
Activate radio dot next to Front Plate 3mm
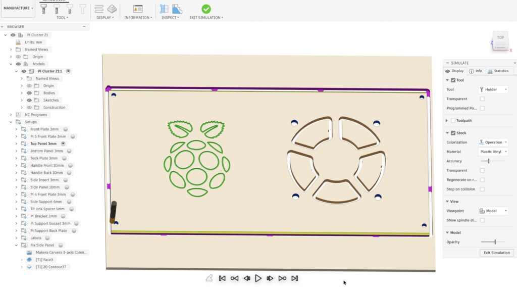tap(66, 129)
